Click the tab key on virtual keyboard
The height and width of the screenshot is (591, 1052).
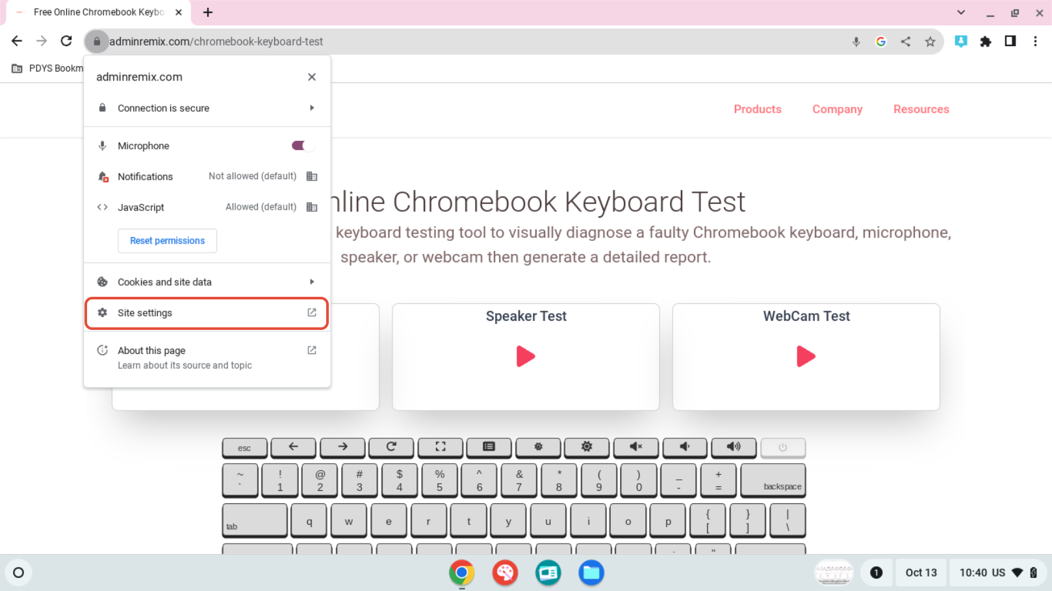point(255,520)
